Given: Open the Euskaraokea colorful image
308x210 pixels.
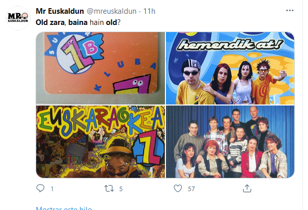Looking at the screenshot, I should (x=101, y=142).
